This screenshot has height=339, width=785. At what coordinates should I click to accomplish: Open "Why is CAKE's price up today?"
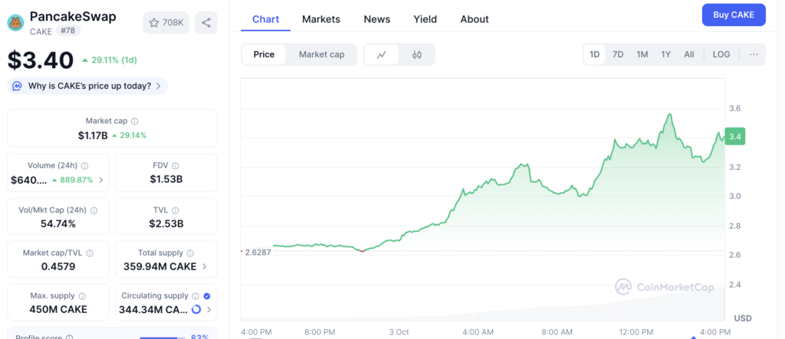pos(87,86)
